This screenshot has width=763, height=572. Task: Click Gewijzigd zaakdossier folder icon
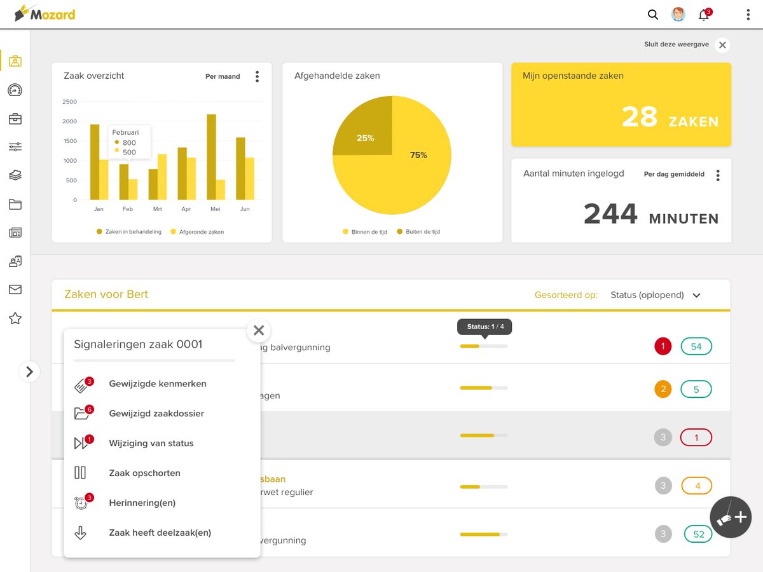(81, 414)
